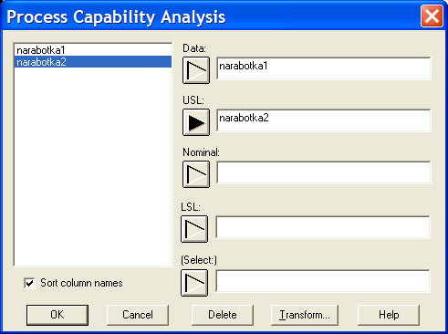Click the Nominal arrow button
Viewport: 448px width, 334px height.
[196, 174]
